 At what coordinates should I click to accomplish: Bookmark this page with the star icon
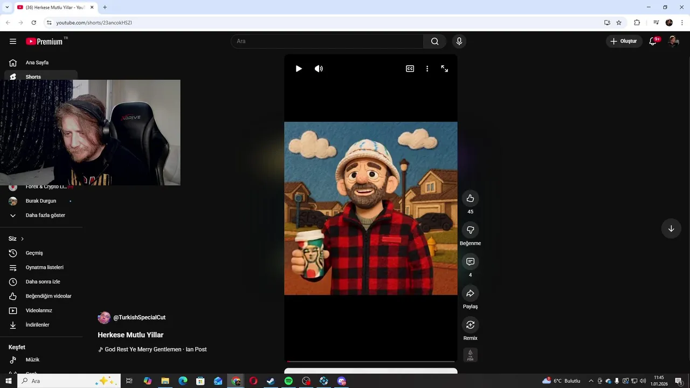(x=619, y=23)
